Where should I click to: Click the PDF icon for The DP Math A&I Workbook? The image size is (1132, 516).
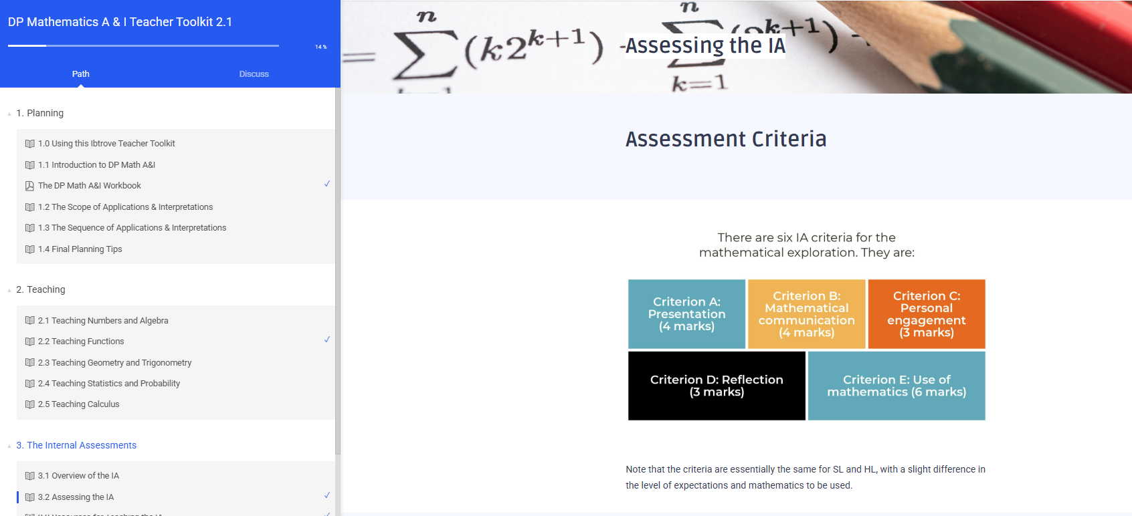[x=29, y=186]
